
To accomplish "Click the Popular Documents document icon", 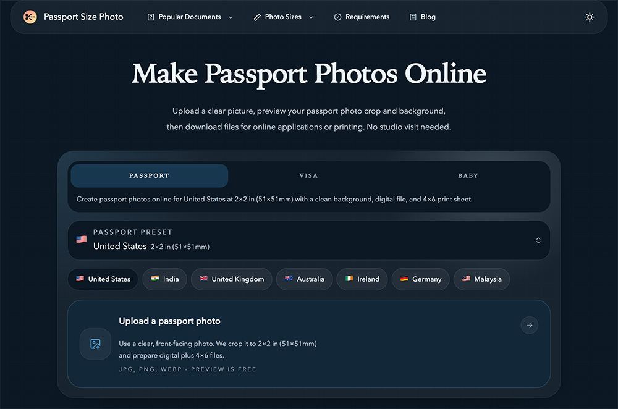I will 151,17.
